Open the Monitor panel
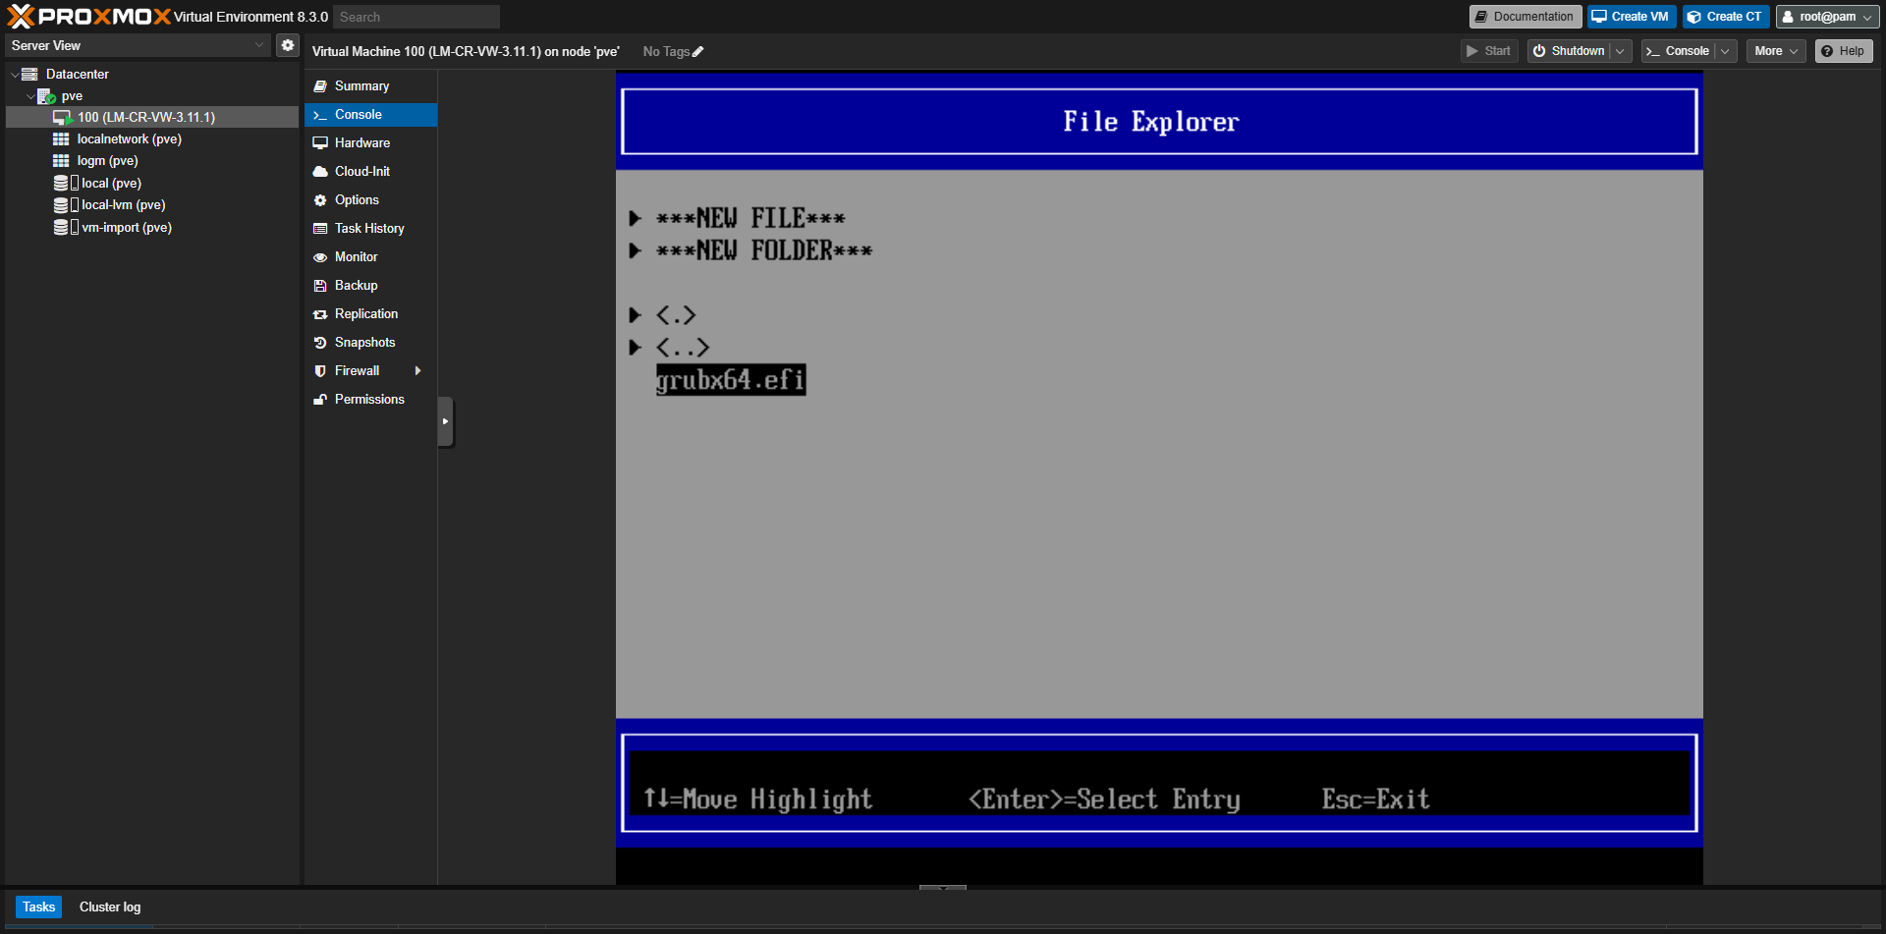The image size is (1886, 934). (x=356, y=256)
